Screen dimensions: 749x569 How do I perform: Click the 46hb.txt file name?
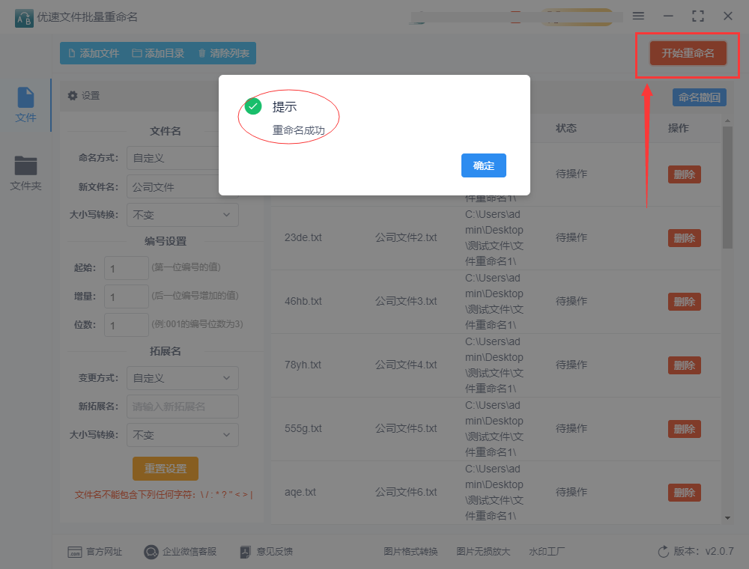pos(303,301)
